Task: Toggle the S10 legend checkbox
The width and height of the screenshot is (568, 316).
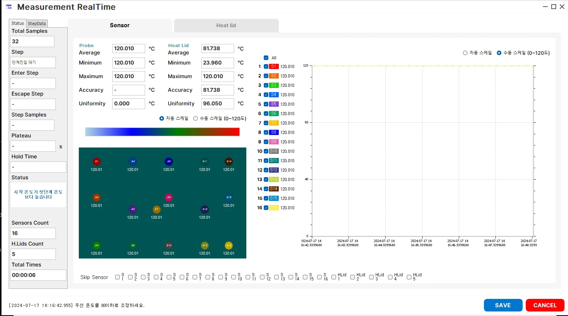Action: 266,151
